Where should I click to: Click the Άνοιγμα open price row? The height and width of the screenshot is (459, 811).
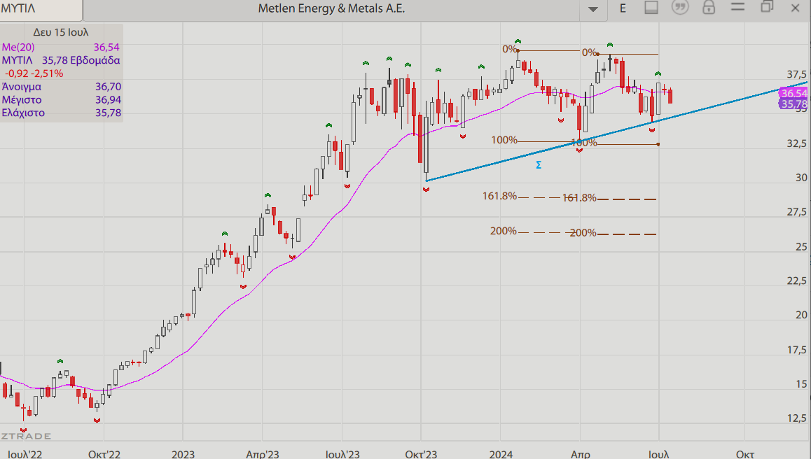point(62,86)
